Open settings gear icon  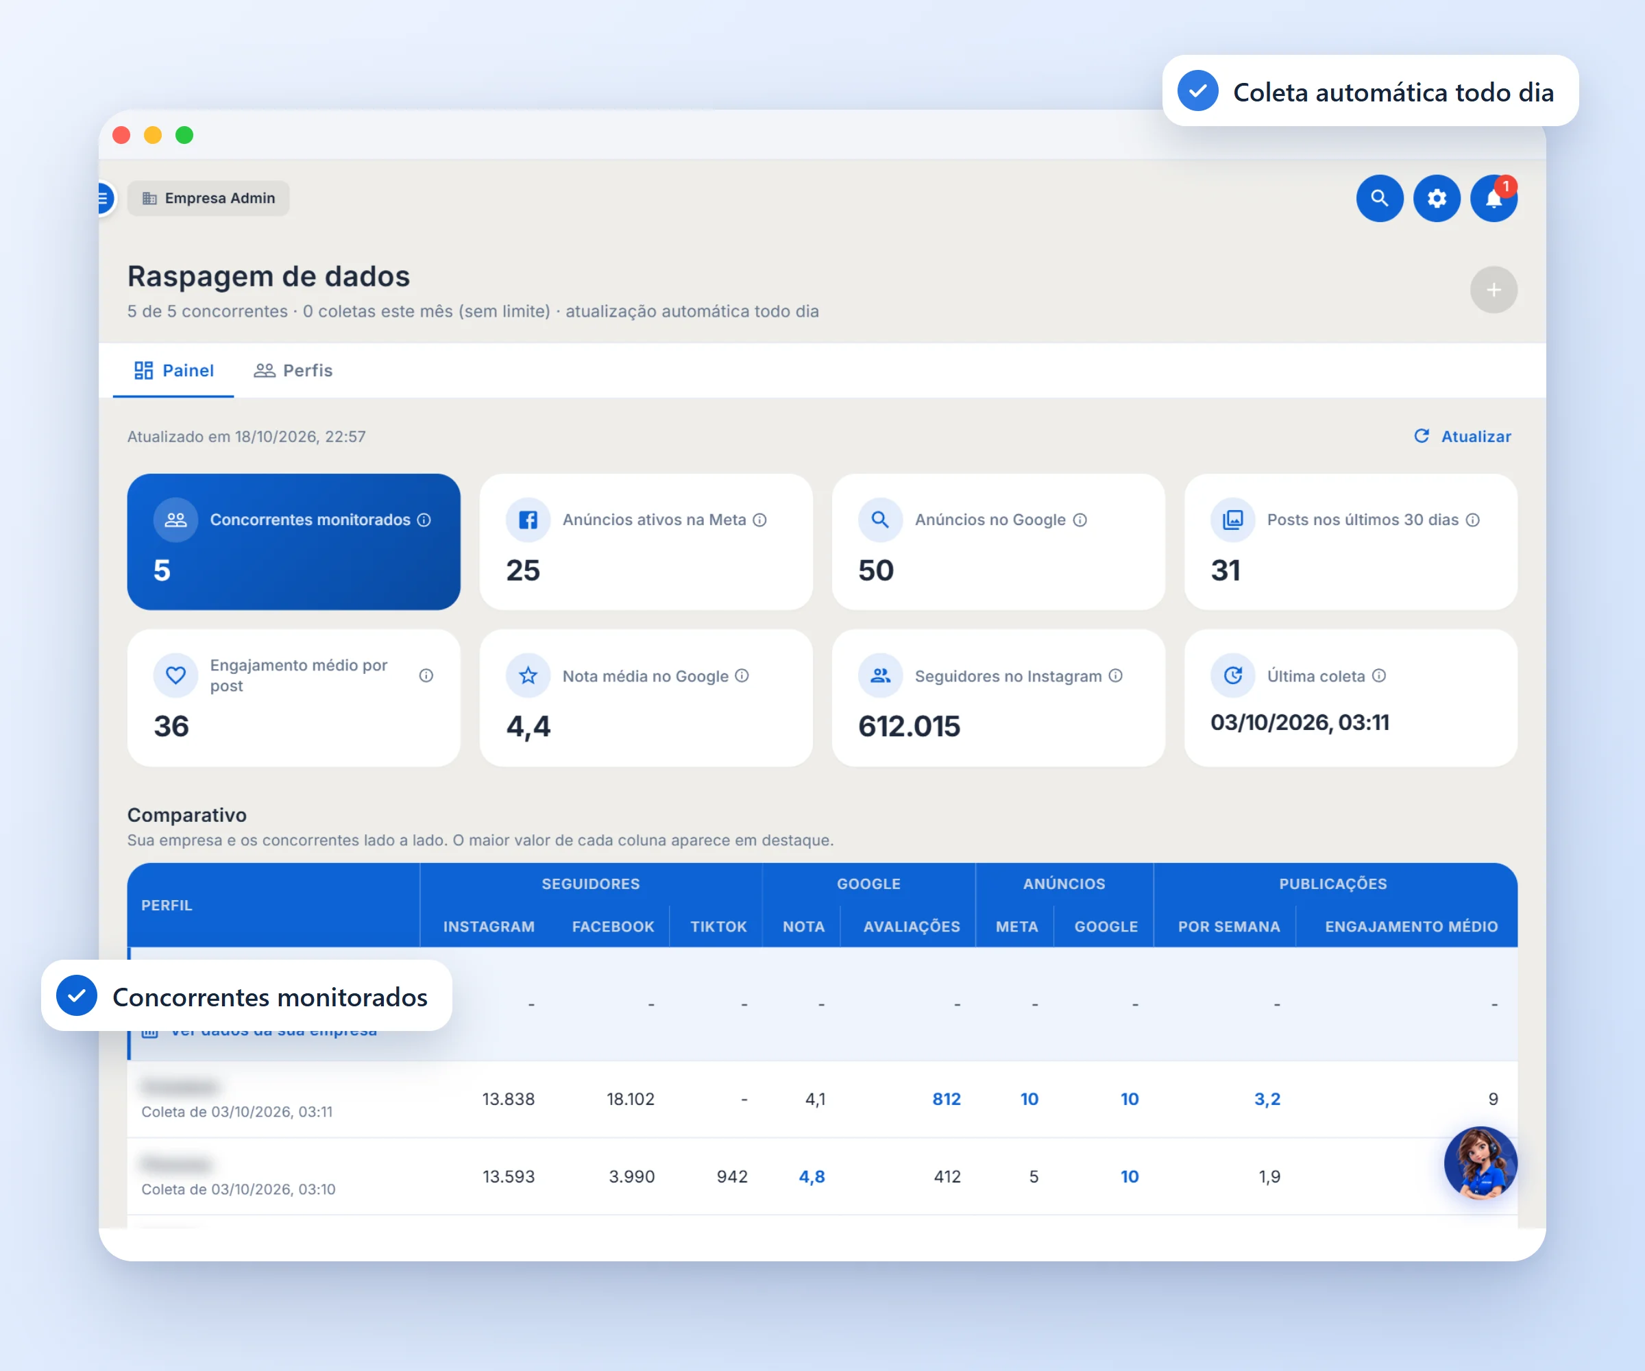pyautogui.click(x=1437, y=198)
